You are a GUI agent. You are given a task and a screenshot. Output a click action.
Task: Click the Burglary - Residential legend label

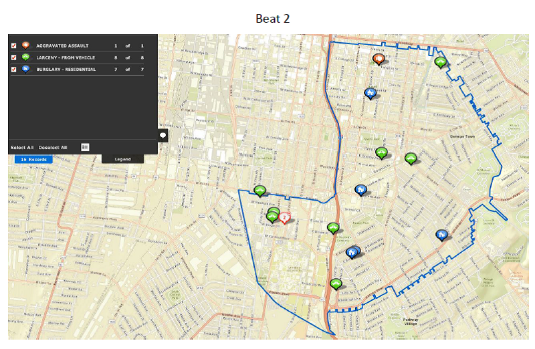point(66,69)
